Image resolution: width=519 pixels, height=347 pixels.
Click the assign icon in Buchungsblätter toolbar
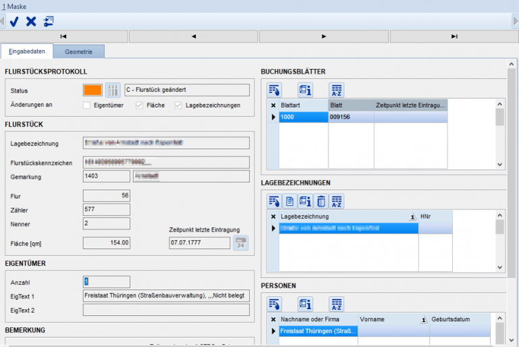tap(274, 90)
